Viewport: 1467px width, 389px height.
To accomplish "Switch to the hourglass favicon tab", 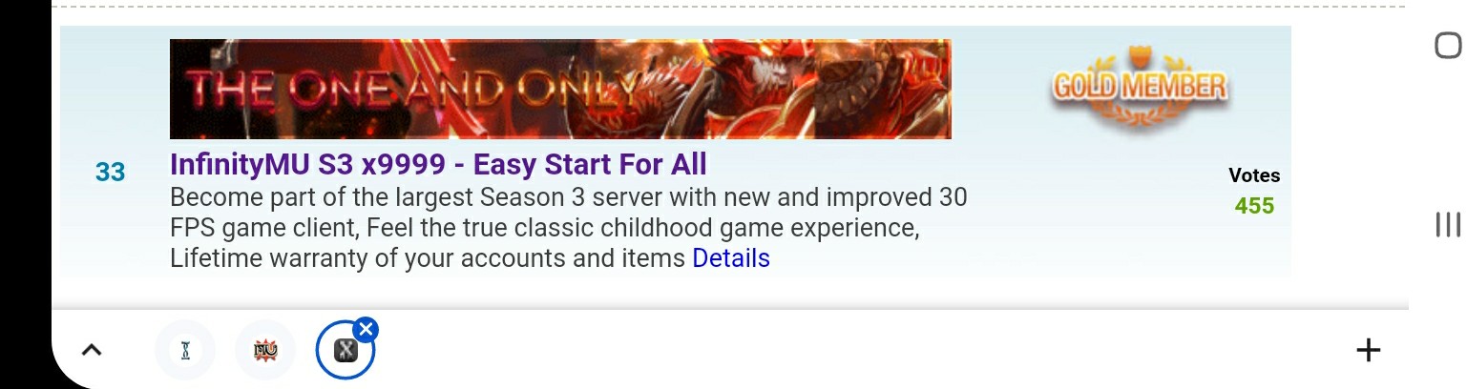I will (185, 350).
